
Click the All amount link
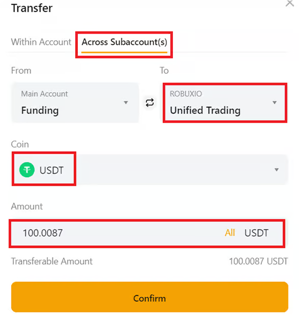(x=230, y=233)
